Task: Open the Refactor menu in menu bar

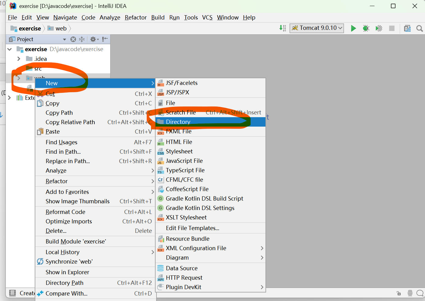Action: point(136,17)
